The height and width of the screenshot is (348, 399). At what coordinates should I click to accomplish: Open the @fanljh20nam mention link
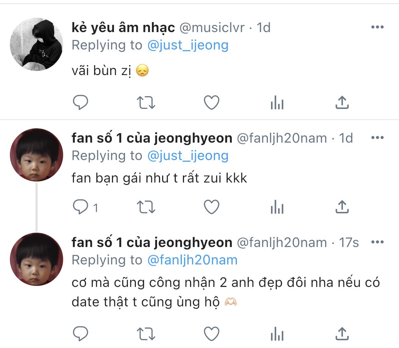click(x=192, y=260)
